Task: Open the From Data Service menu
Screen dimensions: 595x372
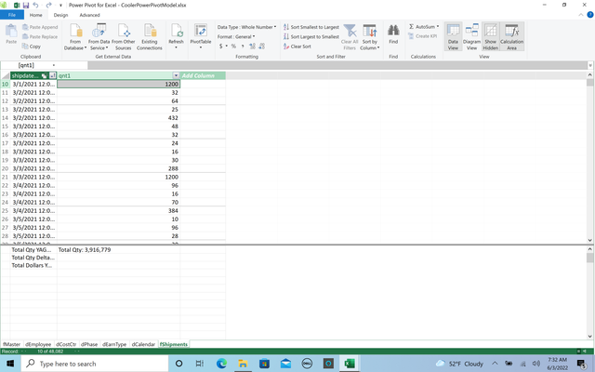Action: pyautogui.click(x=99, y=37)
